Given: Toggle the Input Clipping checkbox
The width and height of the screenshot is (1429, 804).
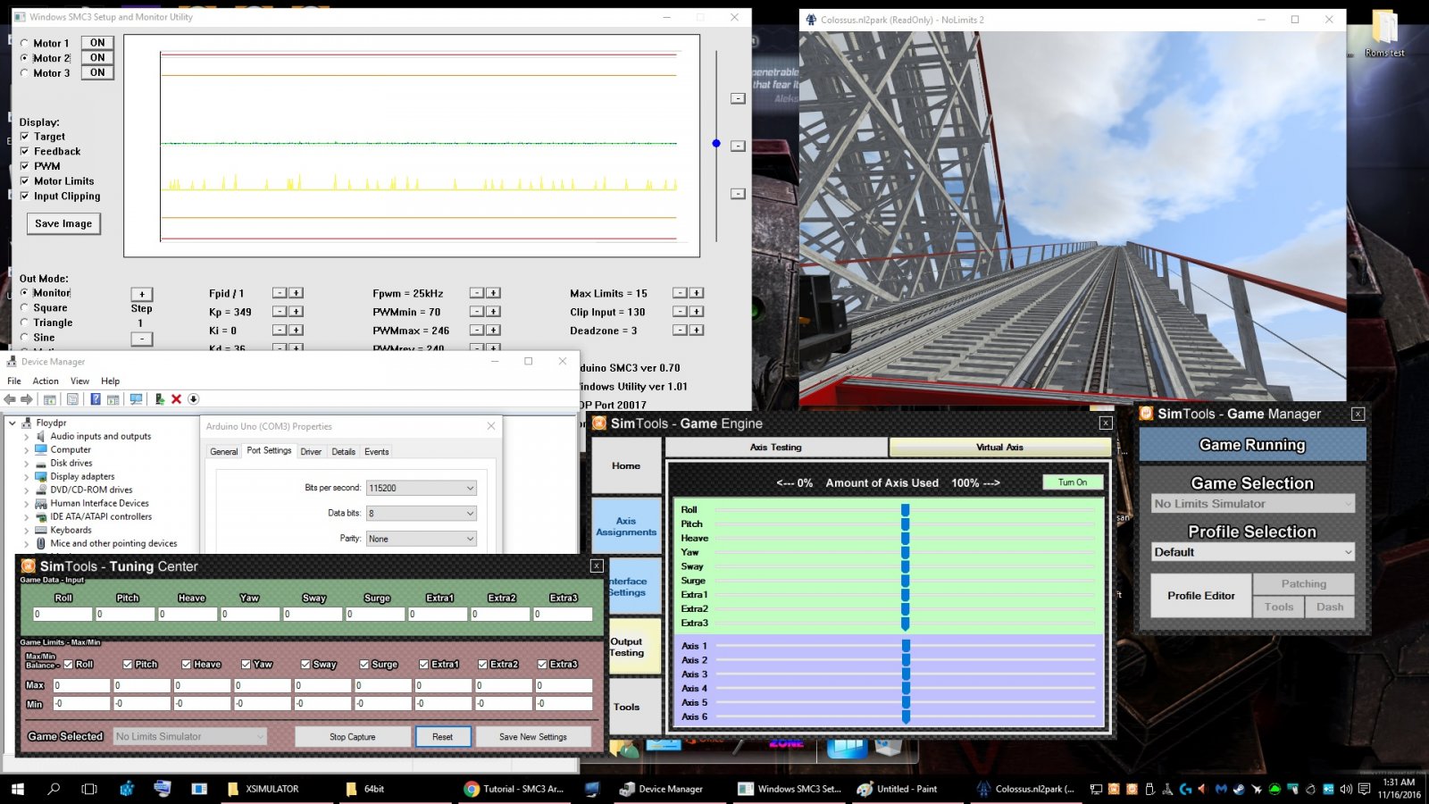Looking at the screenshot, I should pyautogui.click(x=25, y=196).
